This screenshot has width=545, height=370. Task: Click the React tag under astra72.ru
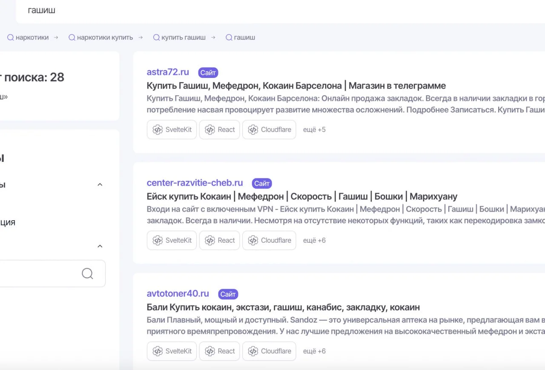tap(219, 129)
